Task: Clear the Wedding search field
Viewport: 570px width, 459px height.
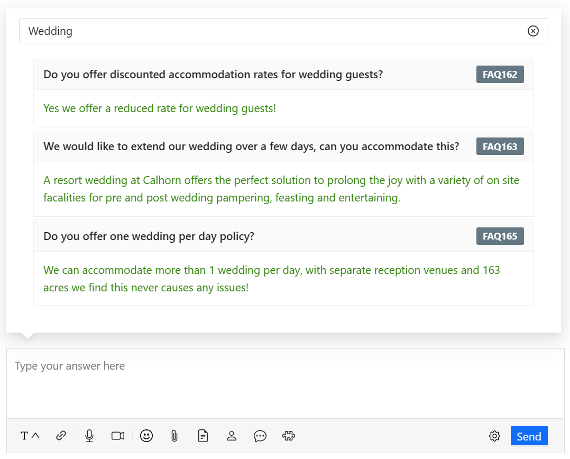Action: 533,31
